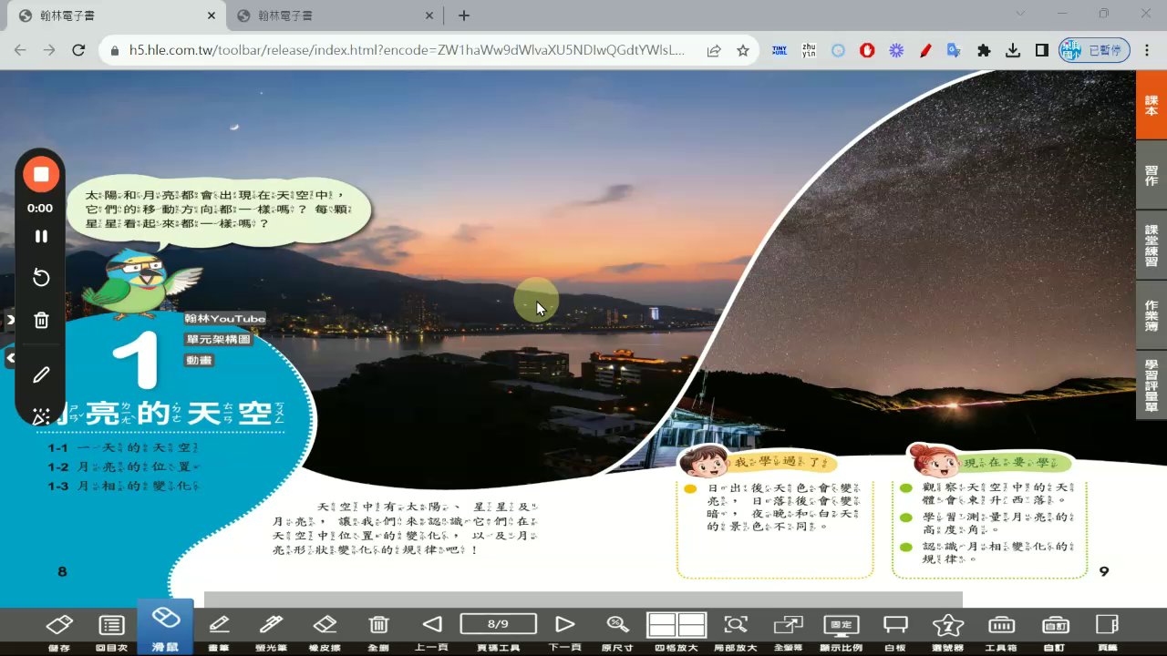Viewport: 1167px width, 656px height.
Task: Click lesson link 1-1 一天的天空
Action: tap(123, 447)
